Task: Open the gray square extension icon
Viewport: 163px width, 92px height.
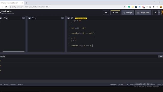Action: coord(150,7)
